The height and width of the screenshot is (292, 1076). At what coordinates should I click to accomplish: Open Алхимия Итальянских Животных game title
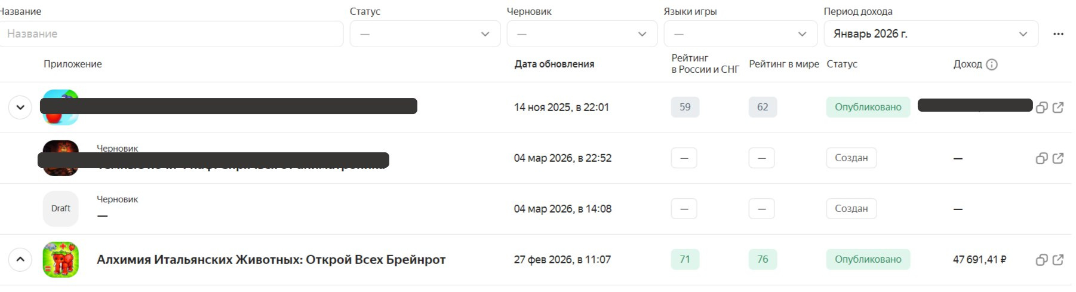(271, 260)
